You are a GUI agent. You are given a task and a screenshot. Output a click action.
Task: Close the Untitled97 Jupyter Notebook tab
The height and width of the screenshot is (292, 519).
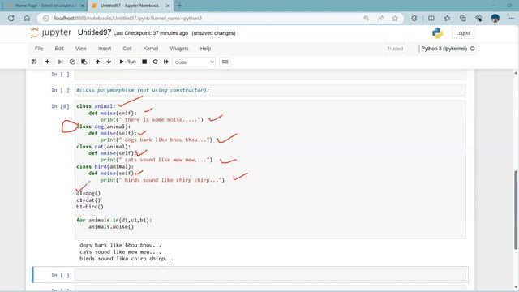pyautogui.click(x=168, y=6)
